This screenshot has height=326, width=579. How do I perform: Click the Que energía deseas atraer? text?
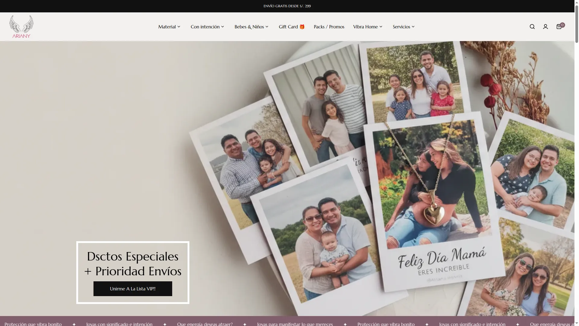coord(205,324)
